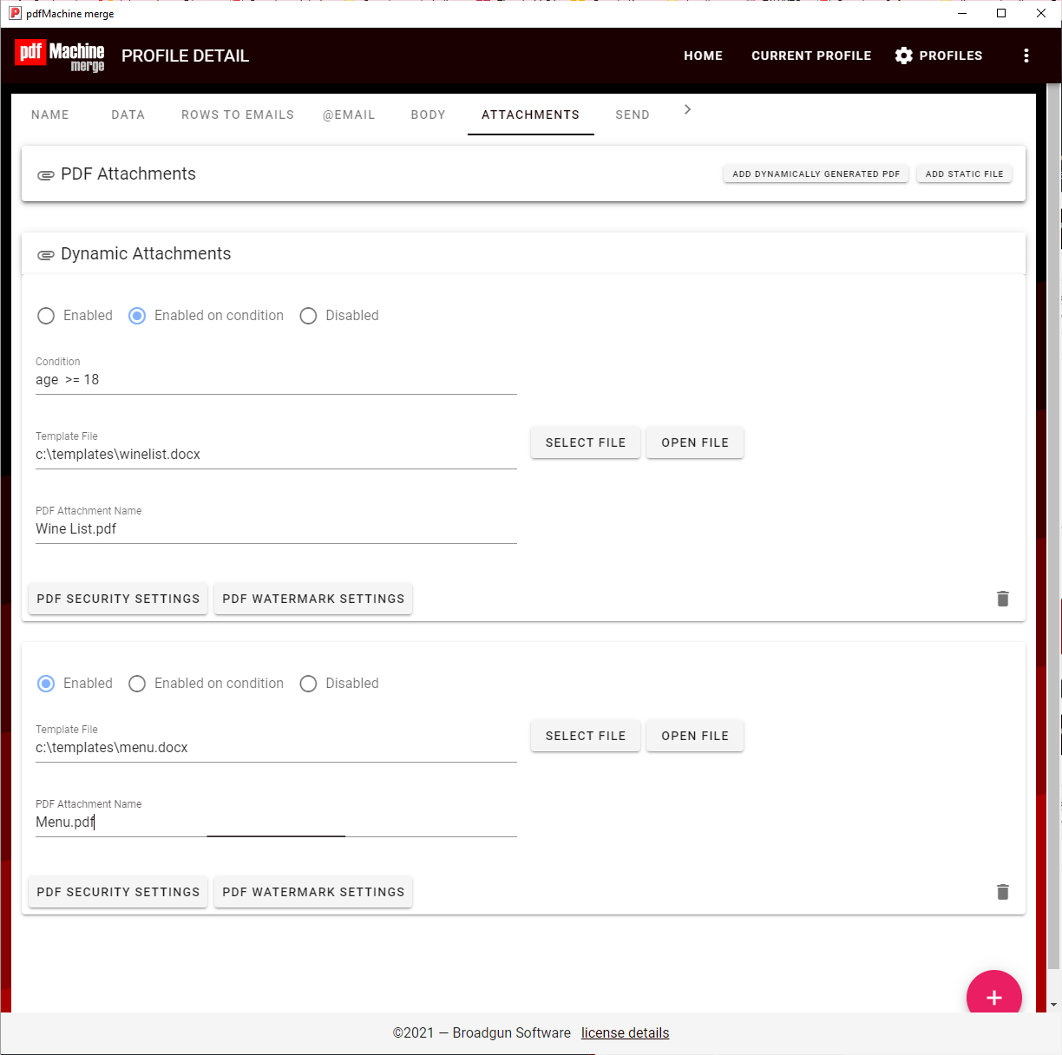Screen dimensions: 1062x1055
Task: Select Disabled radio for winelist attachment
Action: (x=308, y=316)
